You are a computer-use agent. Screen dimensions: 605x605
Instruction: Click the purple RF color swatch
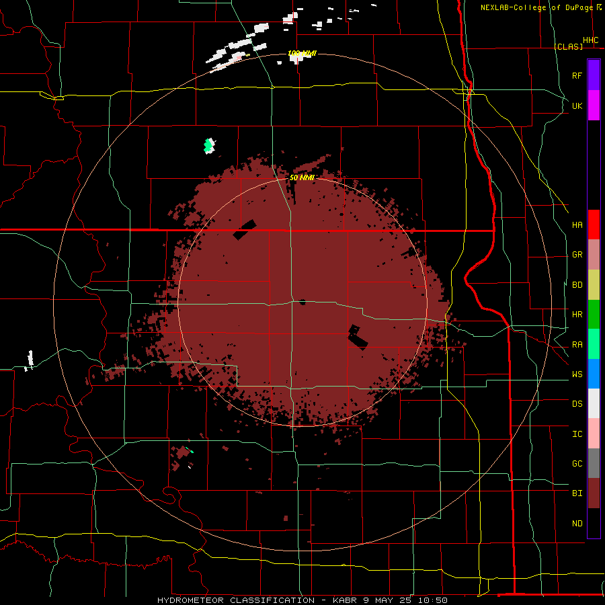[x=594, y=75]
